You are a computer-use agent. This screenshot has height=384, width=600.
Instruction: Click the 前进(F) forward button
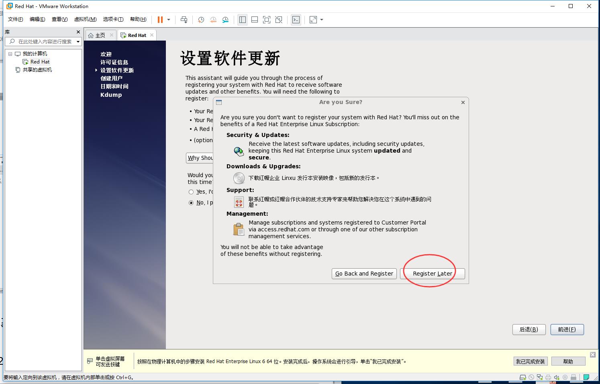point(567,329)
